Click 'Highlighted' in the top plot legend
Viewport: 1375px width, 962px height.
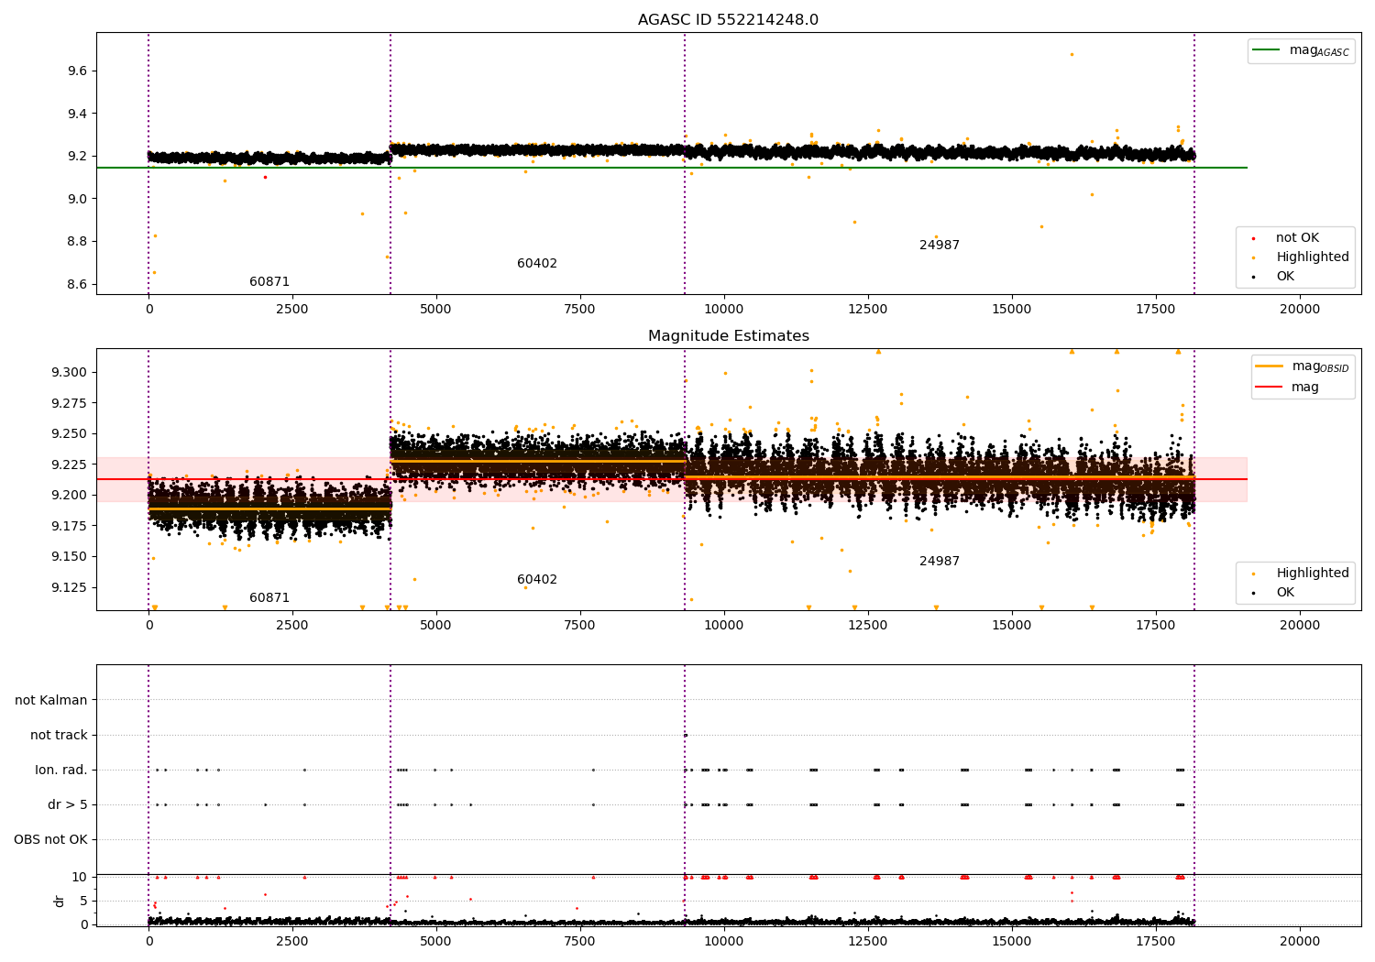click(1313, 257)
